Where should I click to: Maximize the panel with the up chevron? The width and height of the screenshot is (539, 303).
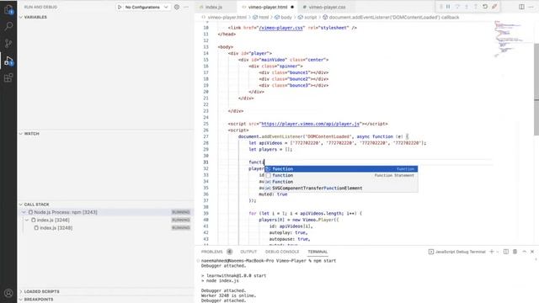pyautogui.click(x=524, y=252)
